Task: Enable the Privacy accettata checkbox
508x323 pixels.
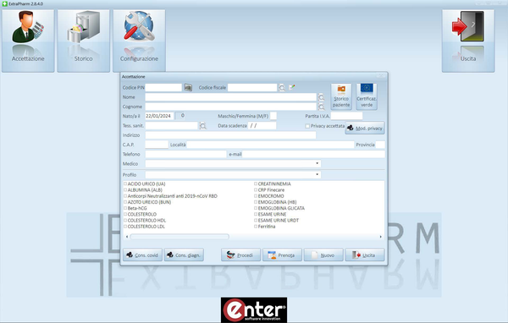Action: click(307, 126)
